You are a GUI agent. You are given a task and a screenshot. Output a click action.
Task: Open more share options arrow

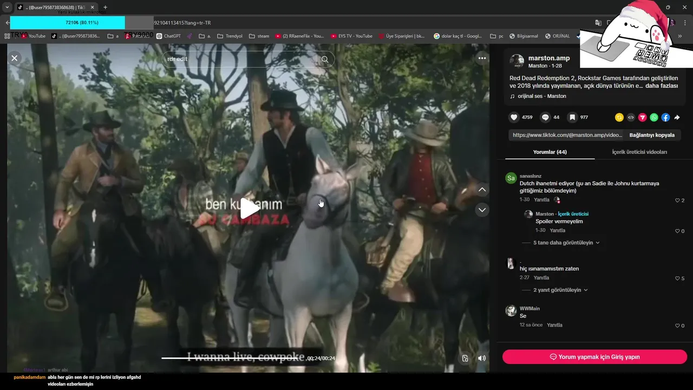point(677,118)
